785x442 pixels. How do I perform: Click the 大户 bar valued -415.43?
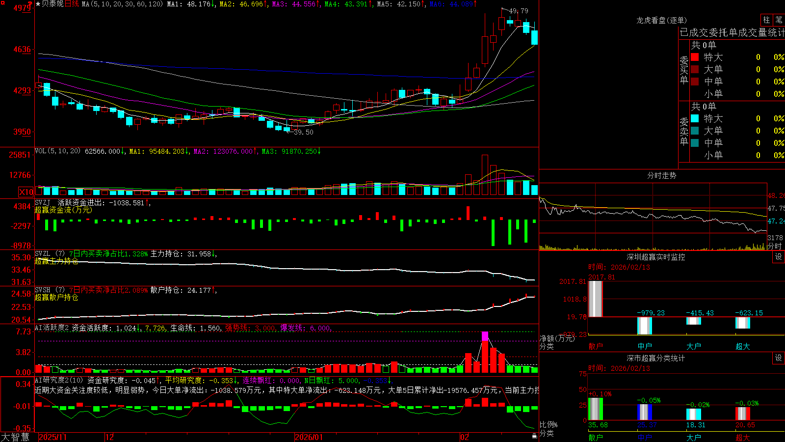coord(693,321)
